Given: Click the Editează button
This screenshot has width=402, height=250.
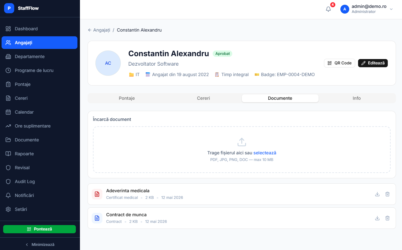Looking at the screenshot, I should point(373,63).
